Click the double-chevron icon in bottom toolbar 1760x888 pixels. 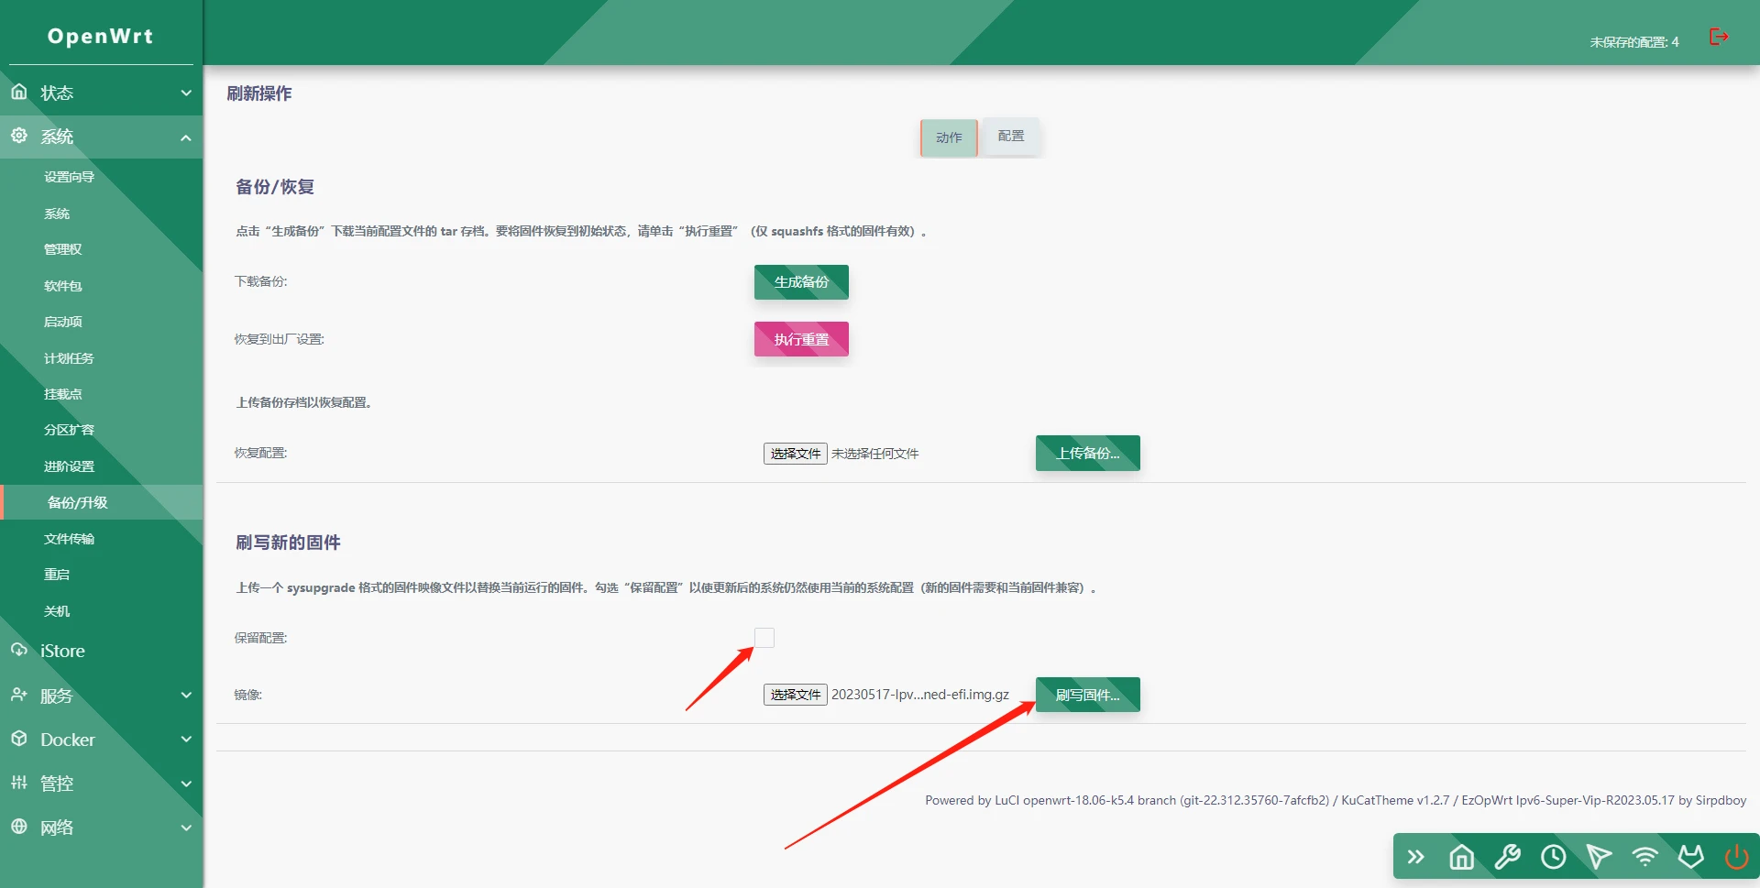coord(1416,857)
